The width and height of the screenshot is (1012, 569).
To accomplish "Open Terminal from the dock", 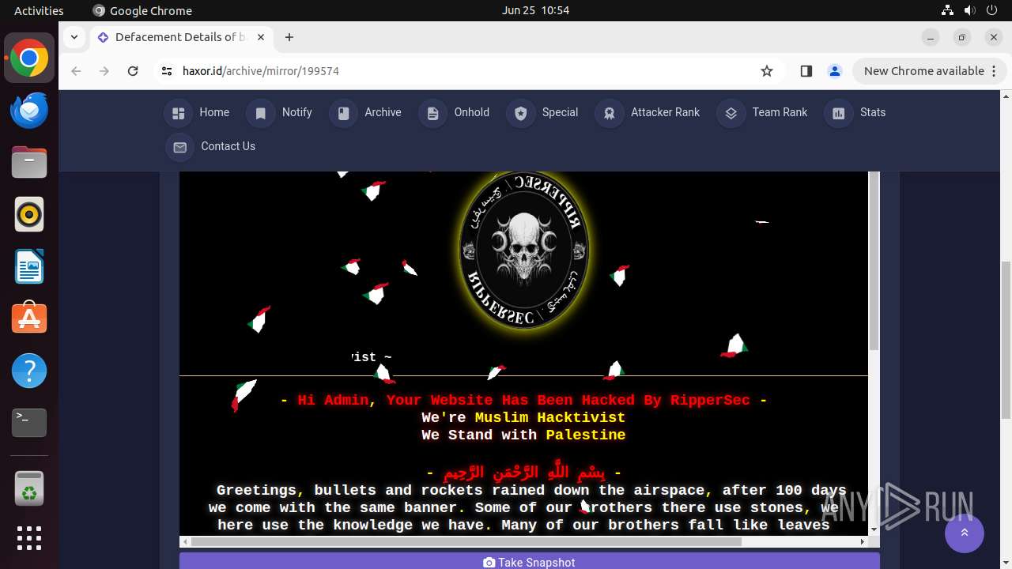I will [29, 424].
